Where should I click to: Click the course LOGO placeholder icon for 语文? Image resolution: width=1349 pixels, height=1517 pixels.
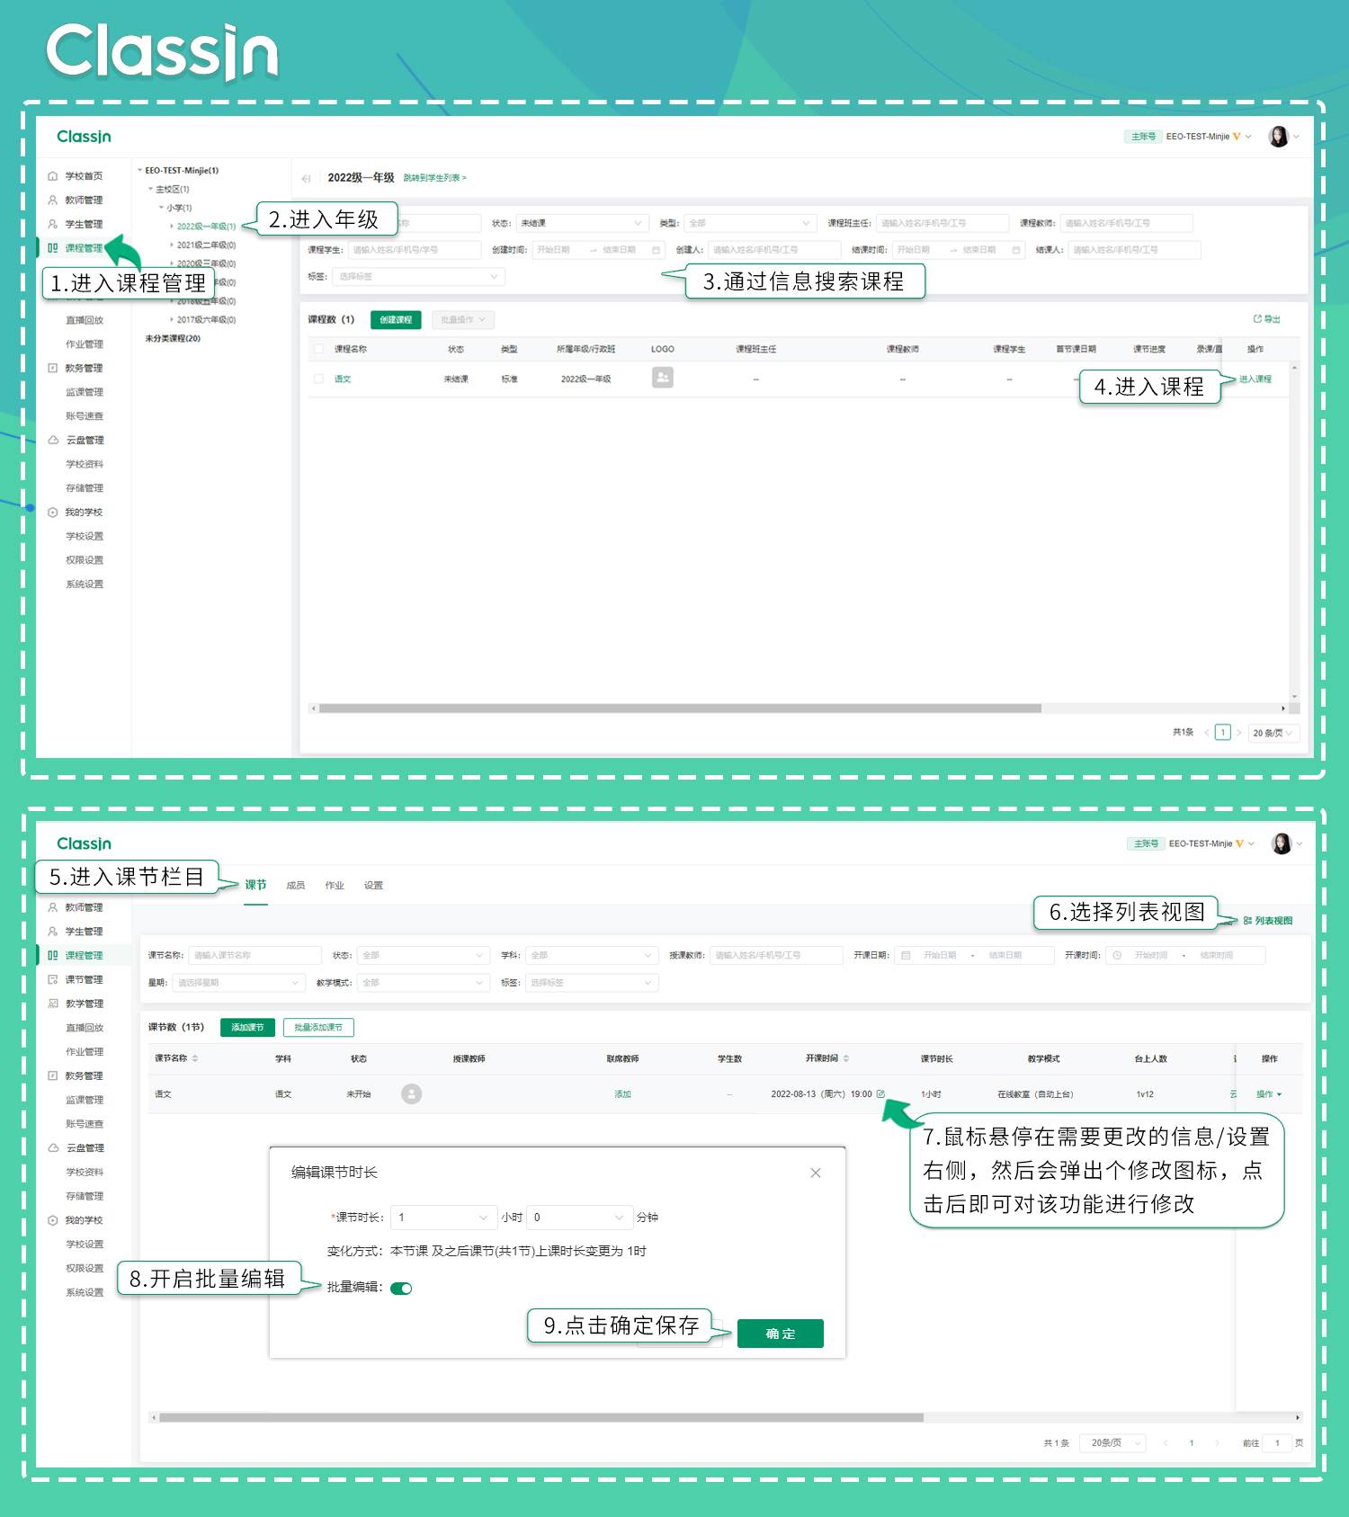(663, 378)
